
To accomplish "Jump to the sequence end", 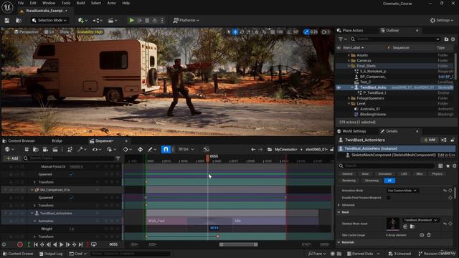I will pos(80,244).
